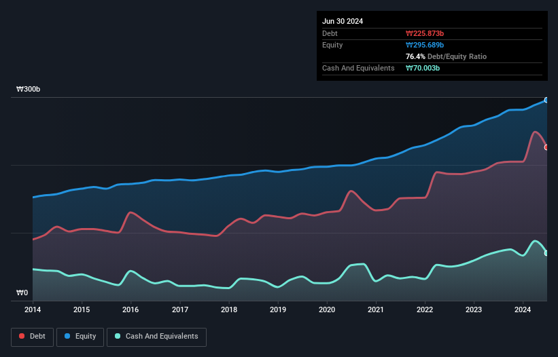Click the 2019 x-axis label
This screenshot has width=558, height=357.
point(278,309)
